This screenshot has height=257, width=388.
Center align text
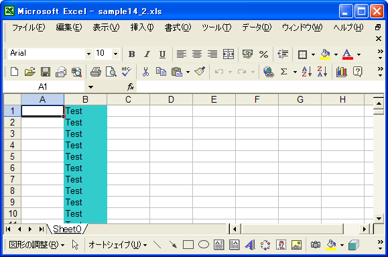click(x=197, y=54)
